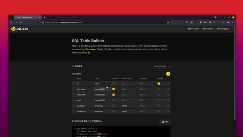Click the site lock icon in address bar
The image size is (243, 137).
43,23
